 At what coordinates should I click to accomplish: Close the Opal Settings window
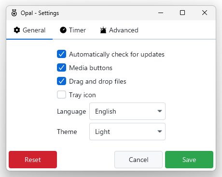click(x=205, y=13)
